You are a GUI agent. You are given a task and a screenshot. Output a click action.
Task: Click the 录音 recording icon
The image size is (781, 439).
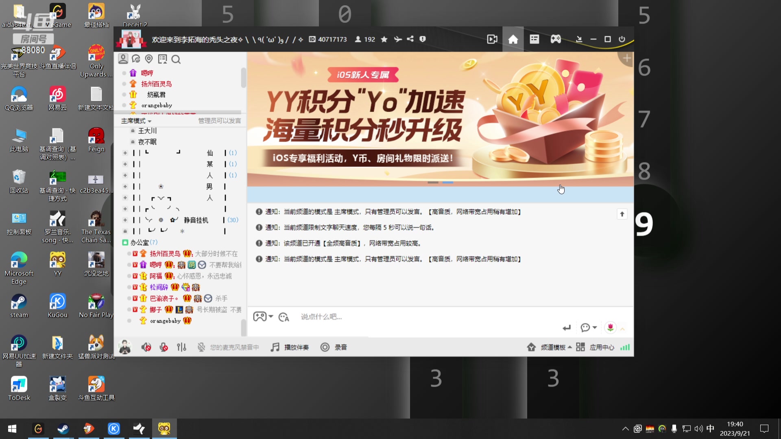(334, 347)
